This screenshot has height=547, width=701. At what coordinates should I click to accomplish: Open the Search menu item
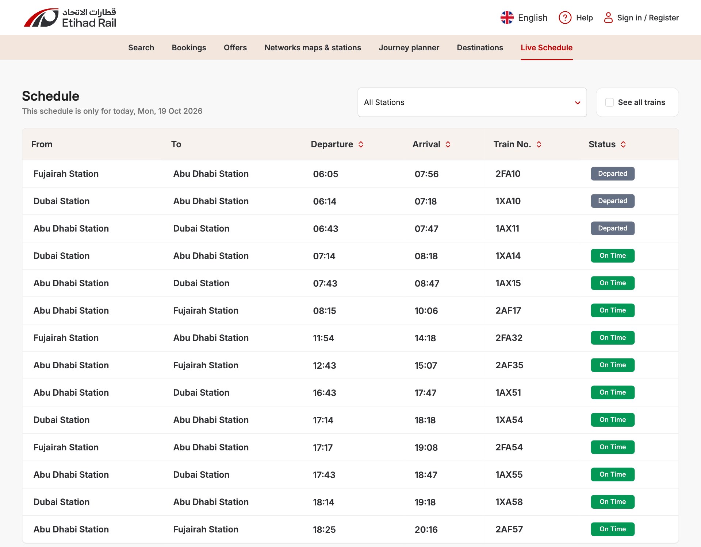[x=141, y=48]
